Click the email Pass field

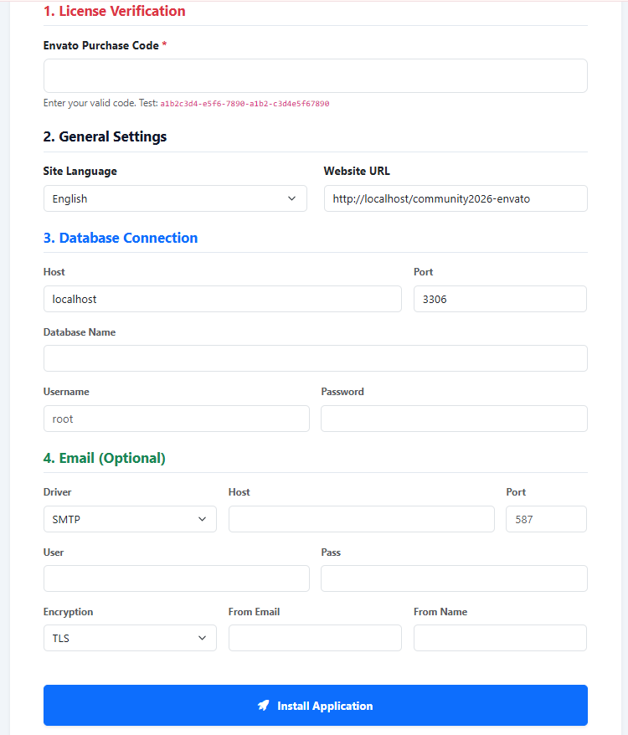click(454, 578)
